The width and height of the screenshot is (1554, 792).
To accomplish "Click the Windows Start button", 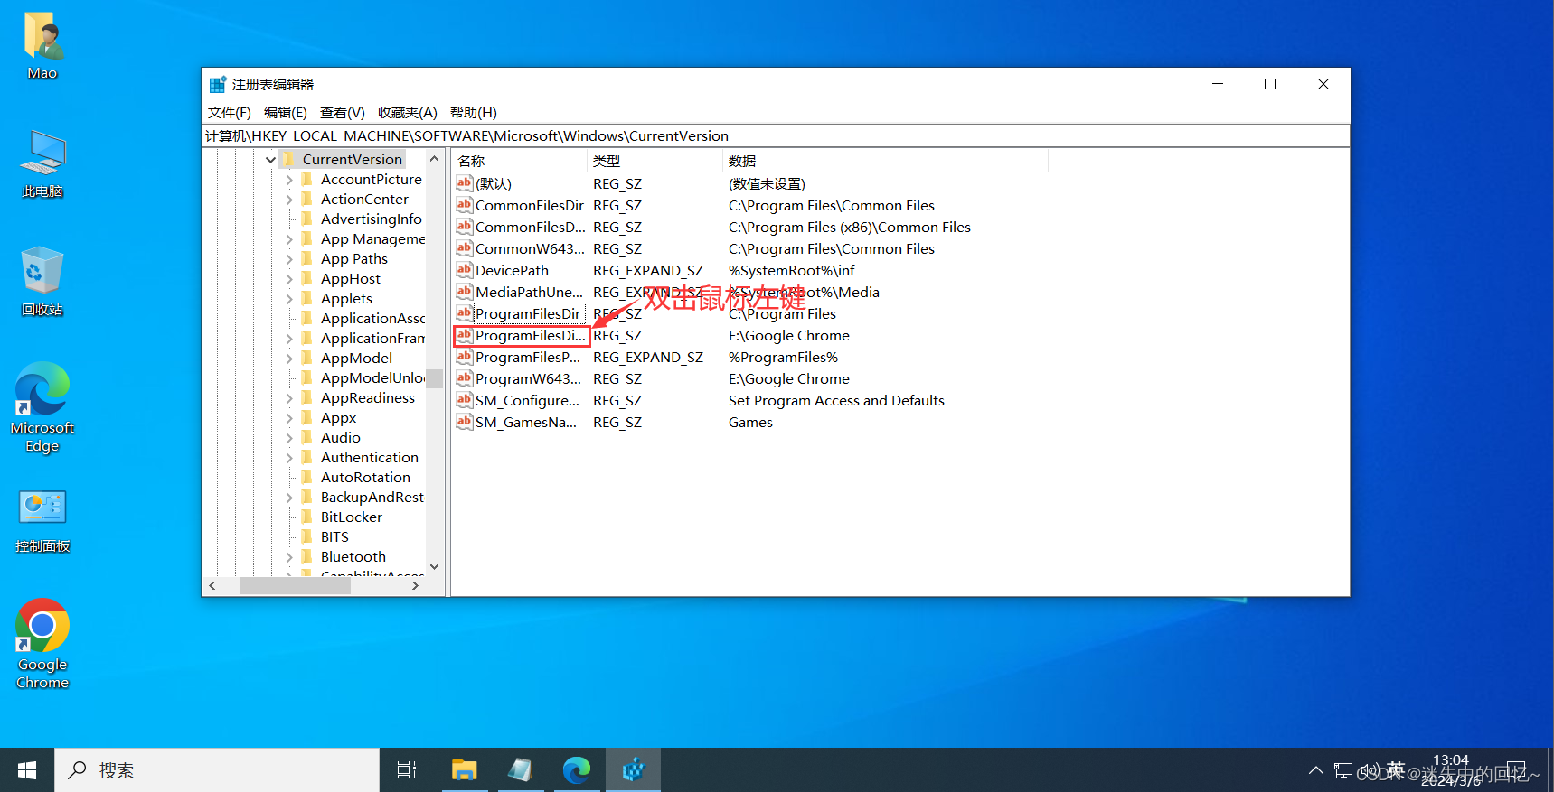I will 27,770.
